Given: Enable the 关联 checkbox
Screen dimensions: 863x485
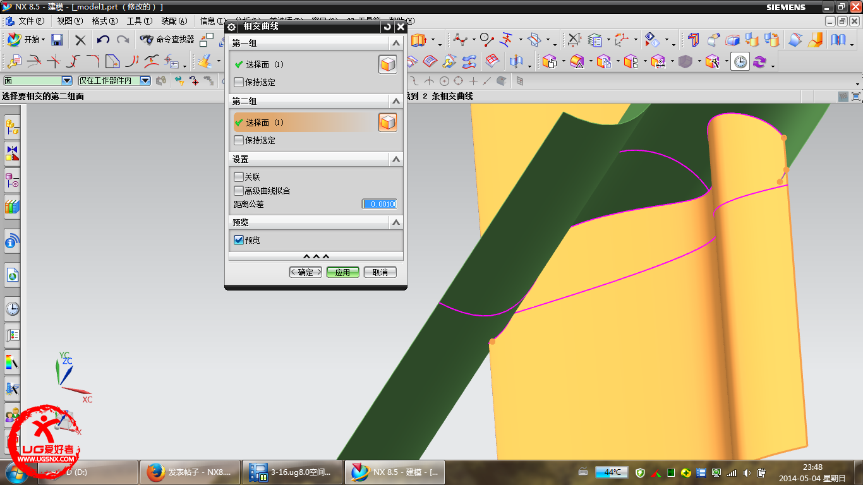Looking at the screenshot, I should tap(238, 177).
